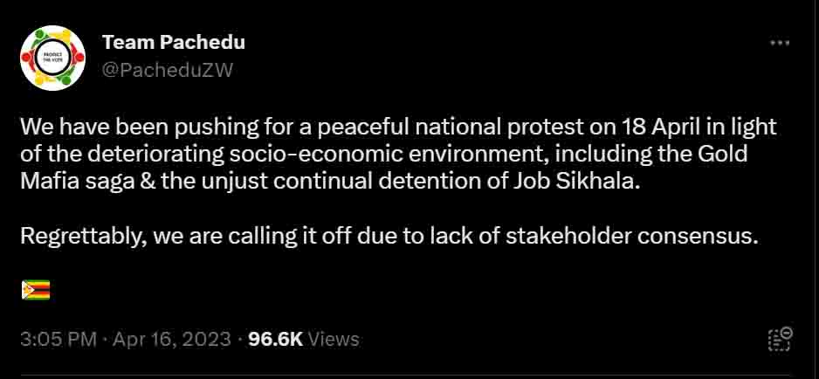Click the 96.6K view count
Image resolution: width=819 pixels, height=379 pixels.
pyautogui.click(x=276, y=339)
